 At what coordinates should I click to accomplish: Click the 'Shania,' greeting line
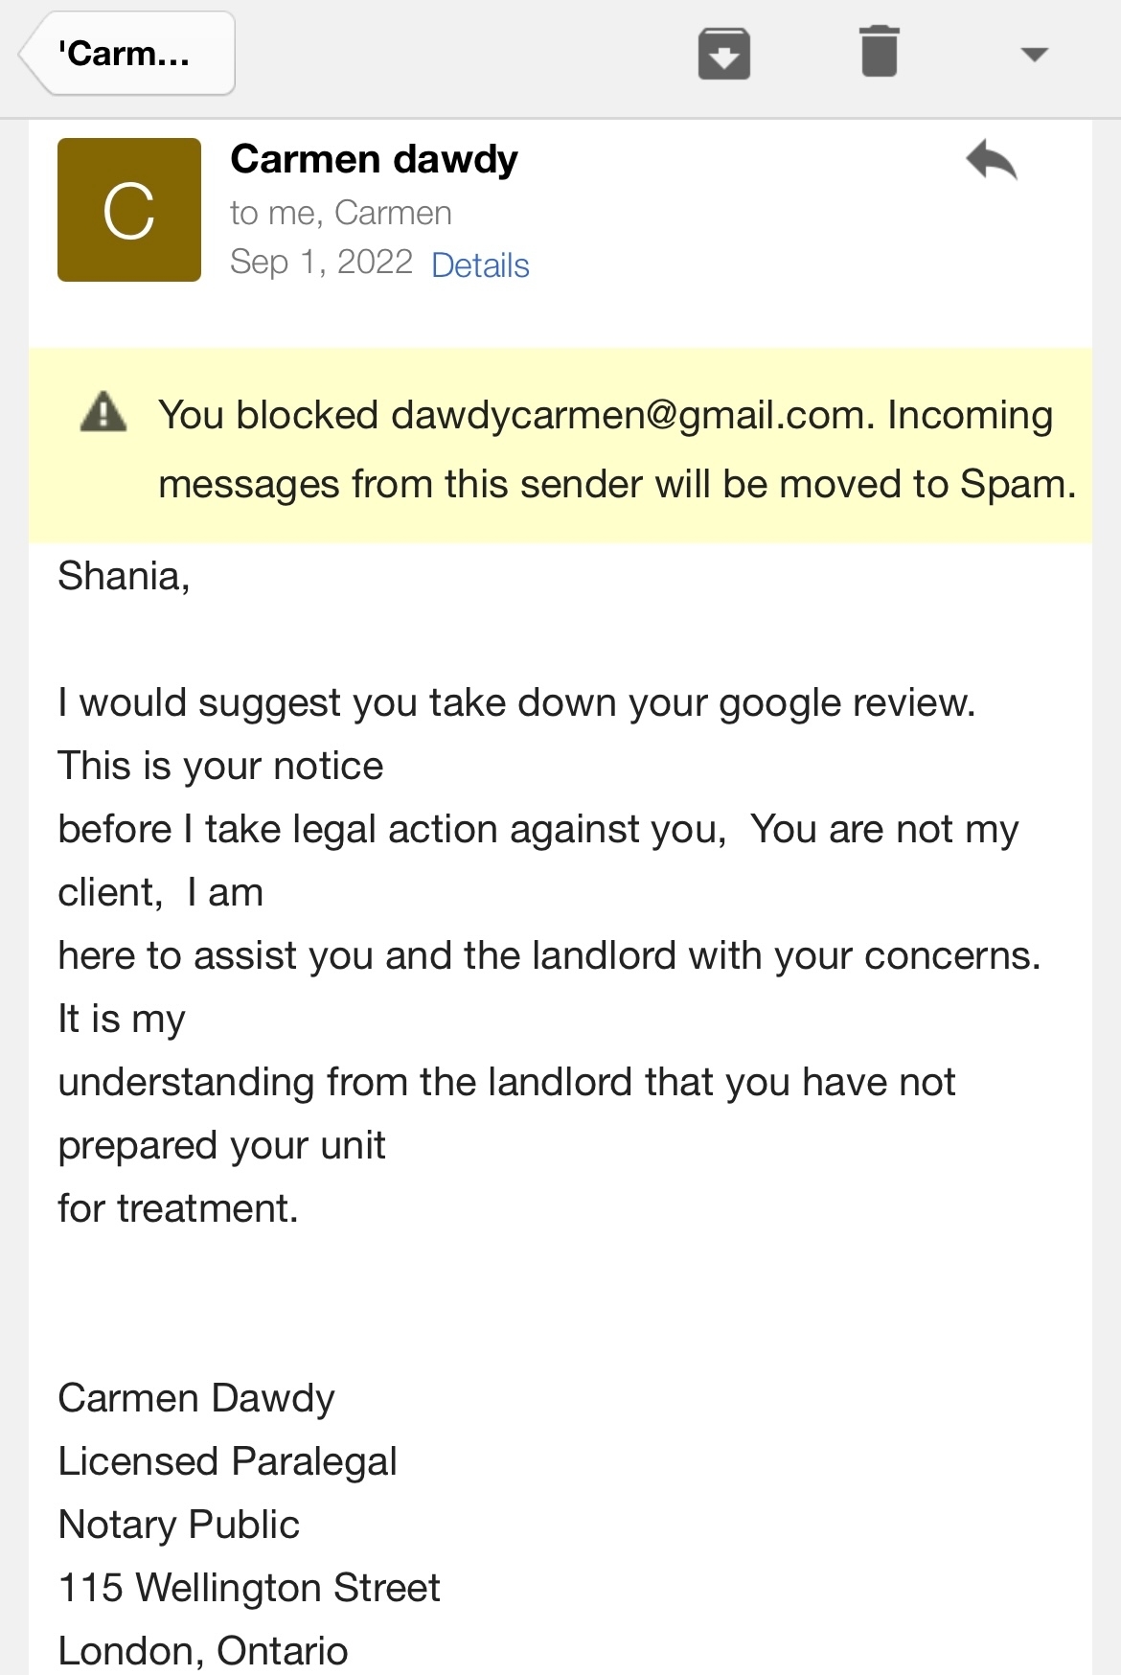pyautogui.click(x=124, y=576)
